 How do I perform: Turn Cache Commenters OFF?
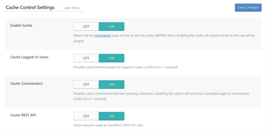[x=86, y=84]
